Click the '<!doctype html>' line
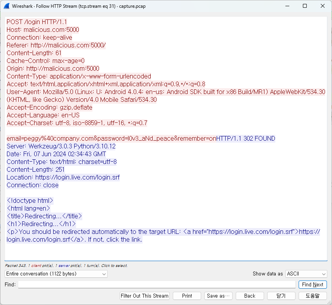Image resolution: width=332 pixels, height=305 pixels. coord(30,200)
